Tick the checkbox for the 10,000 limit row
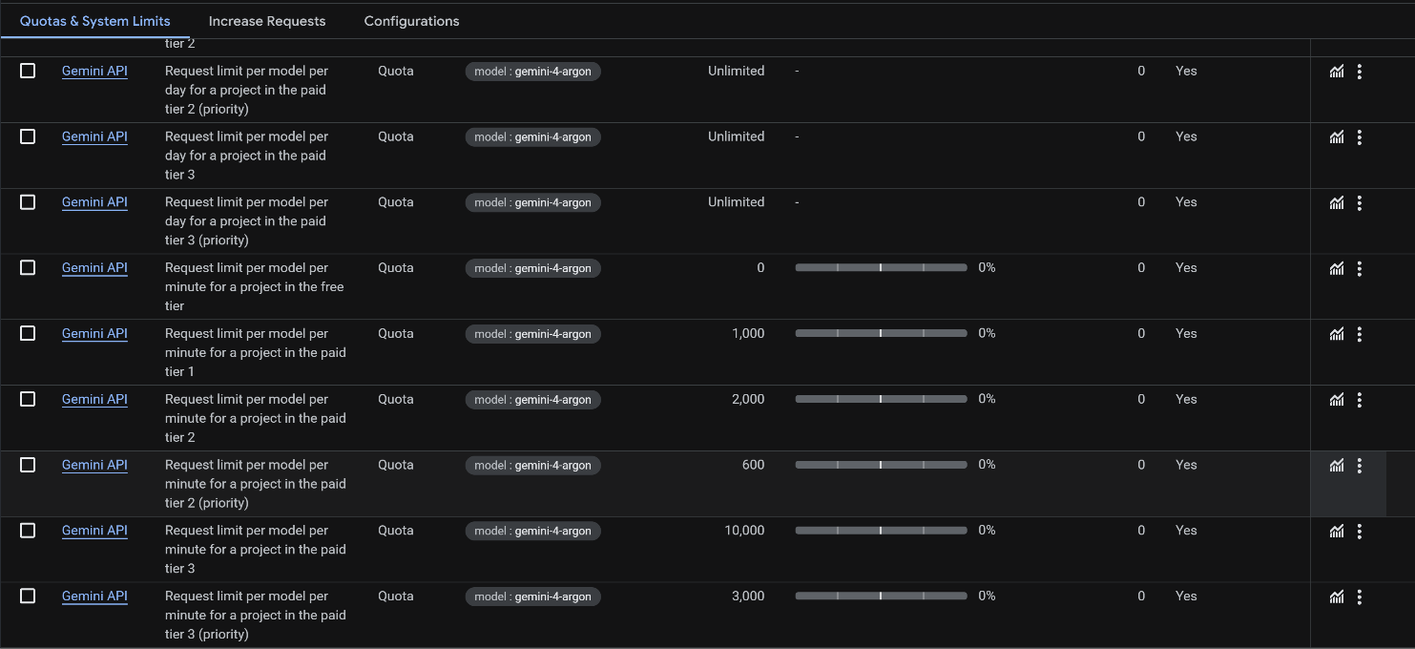This screenshot has height=649, width=1415. click(x=28, y=531)
